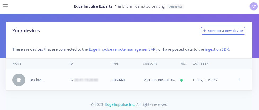Image resolution: width=259 pixels, height=110 pixels.
Task: Click the TYPE column header
Action: pos(115,64)
